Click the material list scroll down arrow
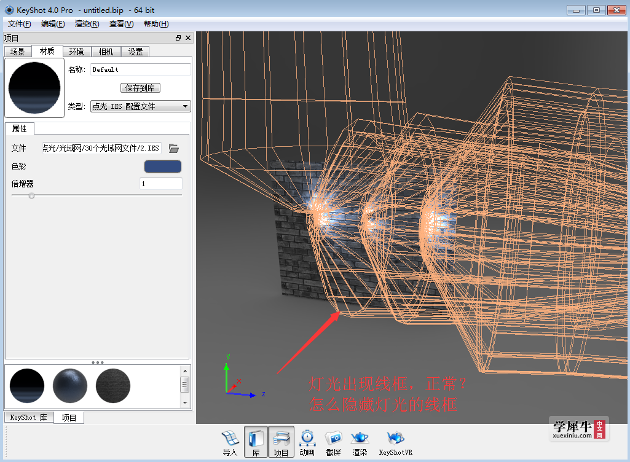Viewport: 630px width, 462px height. 185,402
